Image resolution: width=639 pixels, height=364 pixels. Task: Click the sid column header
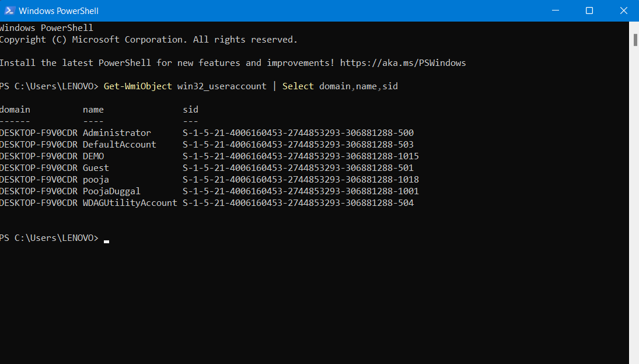pos(190,110)
